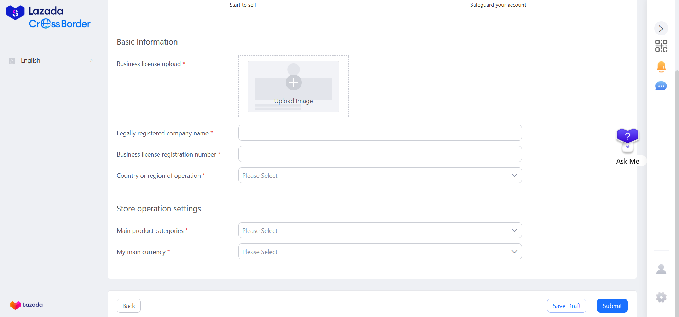
Task: Click the Ask Me assistant icon
Action: (x=627, y=140)
